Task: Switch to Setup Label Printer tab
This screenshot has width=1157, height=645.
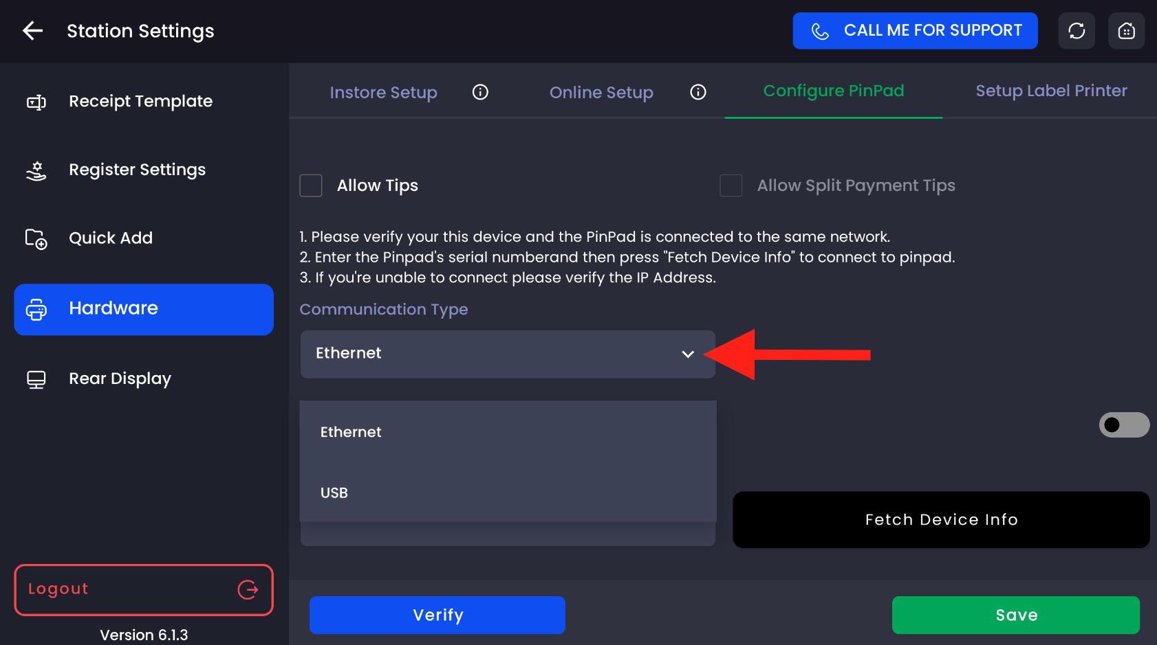Action: click(x=1050, y=91)
